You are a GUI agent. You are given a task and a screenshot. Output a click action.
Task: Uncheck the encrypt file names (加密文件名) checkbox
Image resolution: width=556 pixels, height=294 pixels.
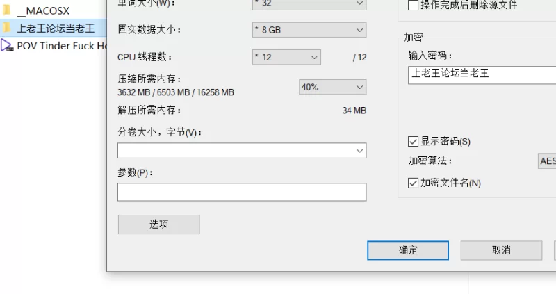[x=413, y=183]
